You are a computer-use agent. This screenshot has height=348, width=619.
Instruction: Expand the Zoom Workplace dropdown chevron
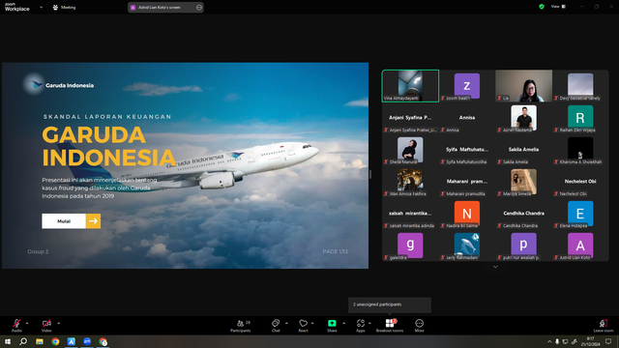click(41, 7)
